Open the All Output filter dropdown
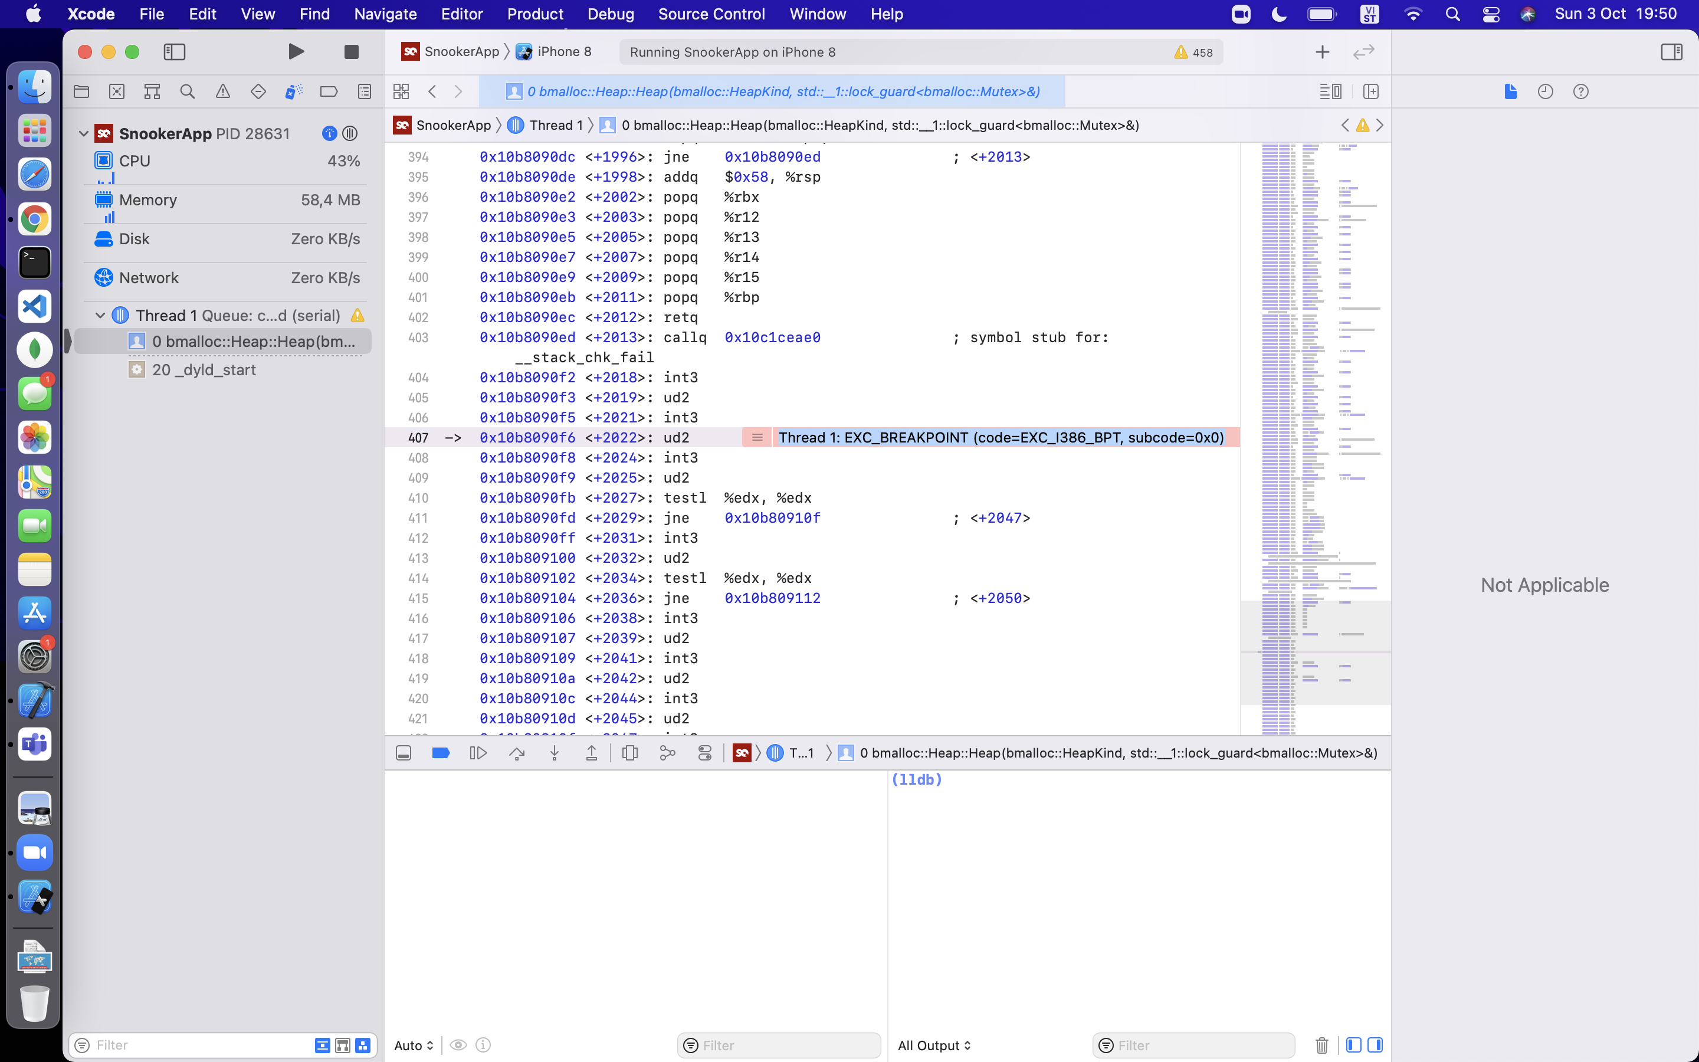Screen dimensions: 1699x1062 [x=934, y=1045]
